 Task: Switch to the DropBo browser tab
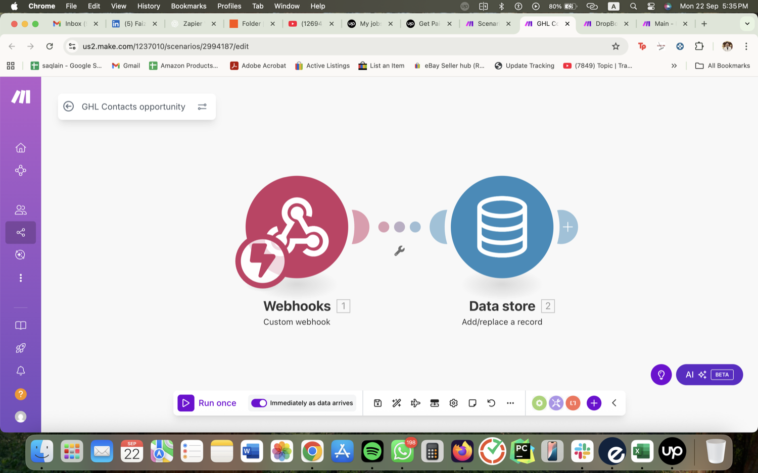coord(606,24)
